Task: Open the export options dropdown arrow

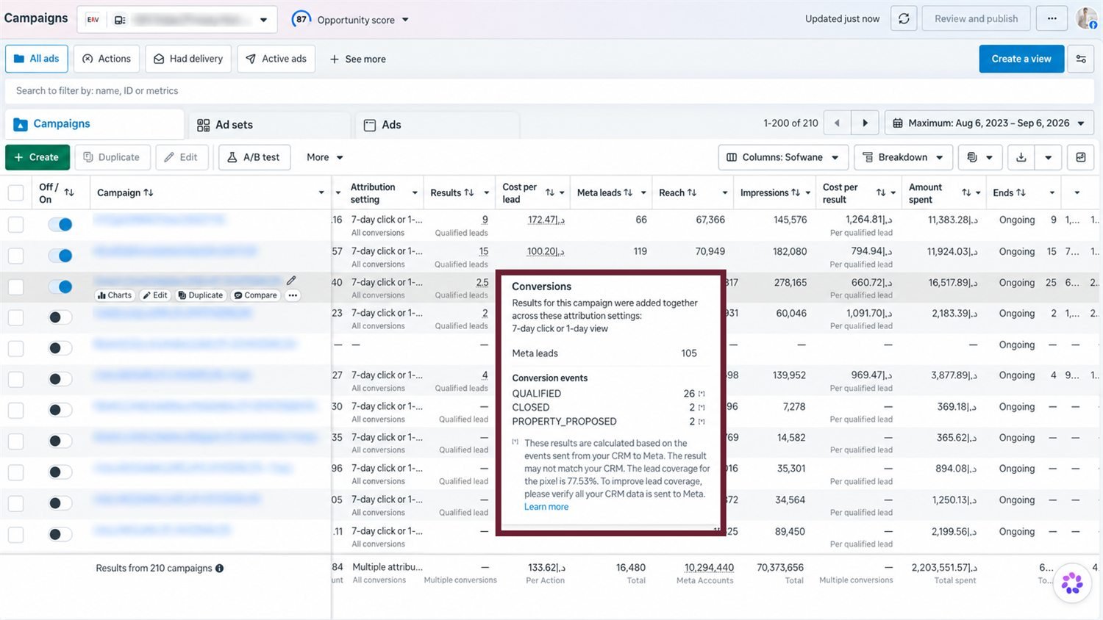Action: coord(1048,157)
